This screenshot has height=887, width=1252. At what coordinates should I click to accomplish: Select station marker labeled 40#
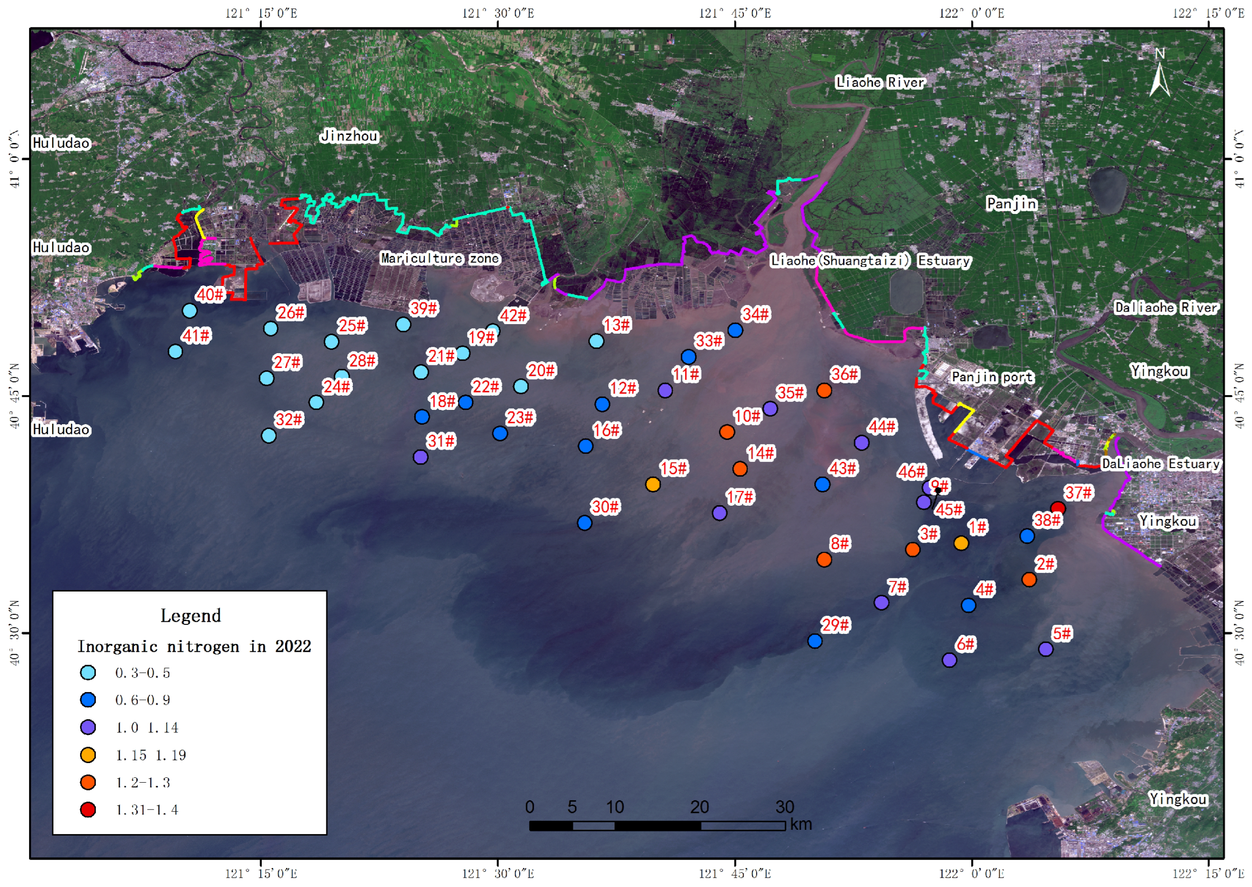(190, 311)
